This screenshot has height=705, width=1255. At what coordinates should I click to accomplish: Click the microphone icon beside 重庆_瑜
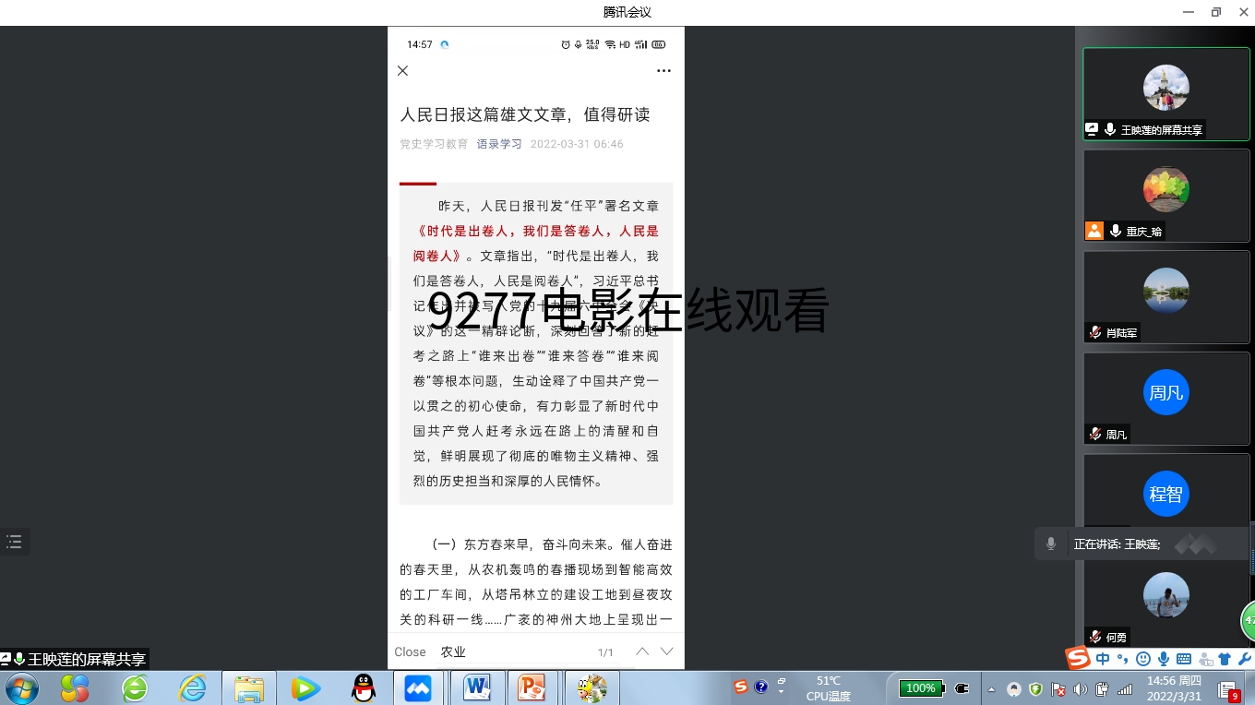(1115, 232)
